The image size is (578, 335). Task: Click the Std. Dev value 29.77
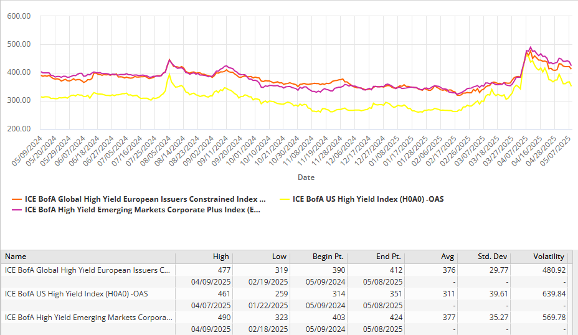pos(499,270)
